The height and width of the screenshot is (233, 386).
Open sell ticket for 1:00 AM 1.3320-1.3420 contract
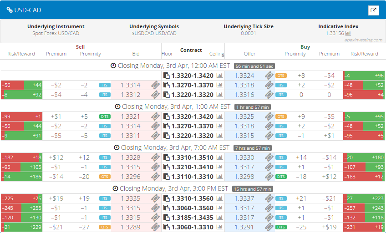point(155,116)
